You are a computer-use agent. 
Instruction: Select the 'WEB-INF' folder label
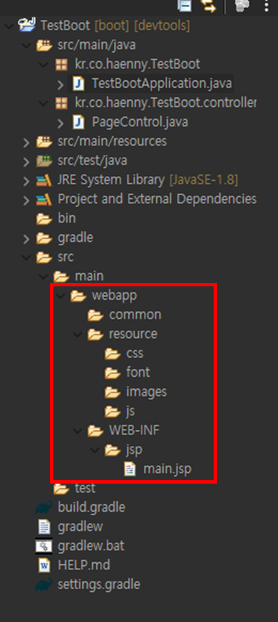coord(134,430)
